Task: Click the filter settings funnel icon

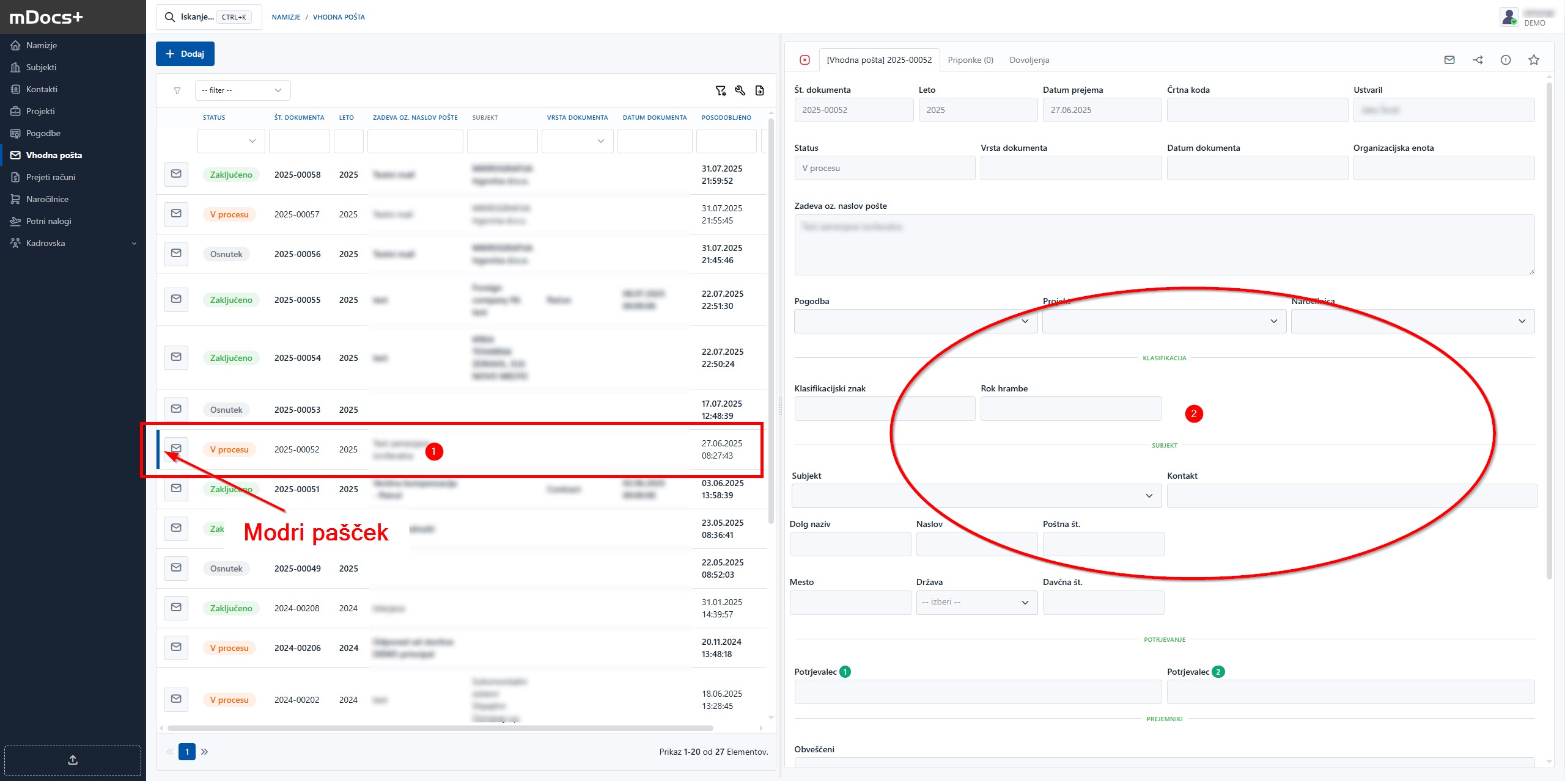Action: pyautogui.click(x=721, y=90)
